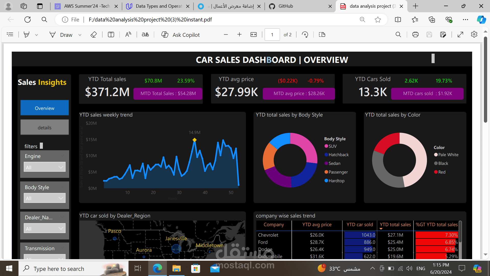490x276 pixels.
Task: Toggle the Page view icon
Action: click(322, 34)
